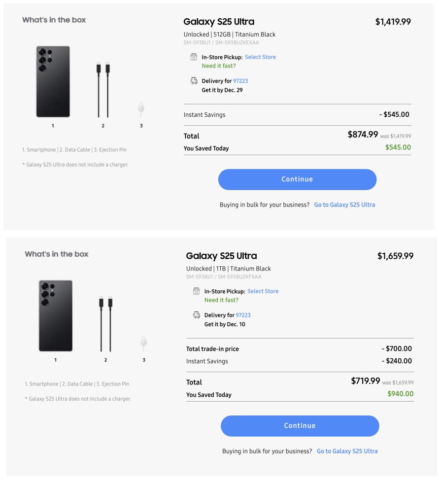Viewport: 439px width, 483px height.
Task: Click the 1TB smartphone thumbnail image
Action: coord(55,317)
